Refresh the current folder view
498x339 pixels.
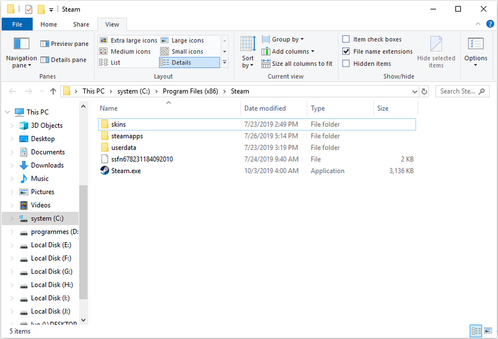tap(424, 91)
